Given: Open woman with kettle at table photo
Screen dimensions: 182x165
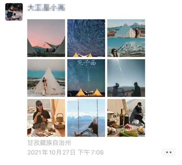Looking at the screenshot, I should (x=46, y=118).
